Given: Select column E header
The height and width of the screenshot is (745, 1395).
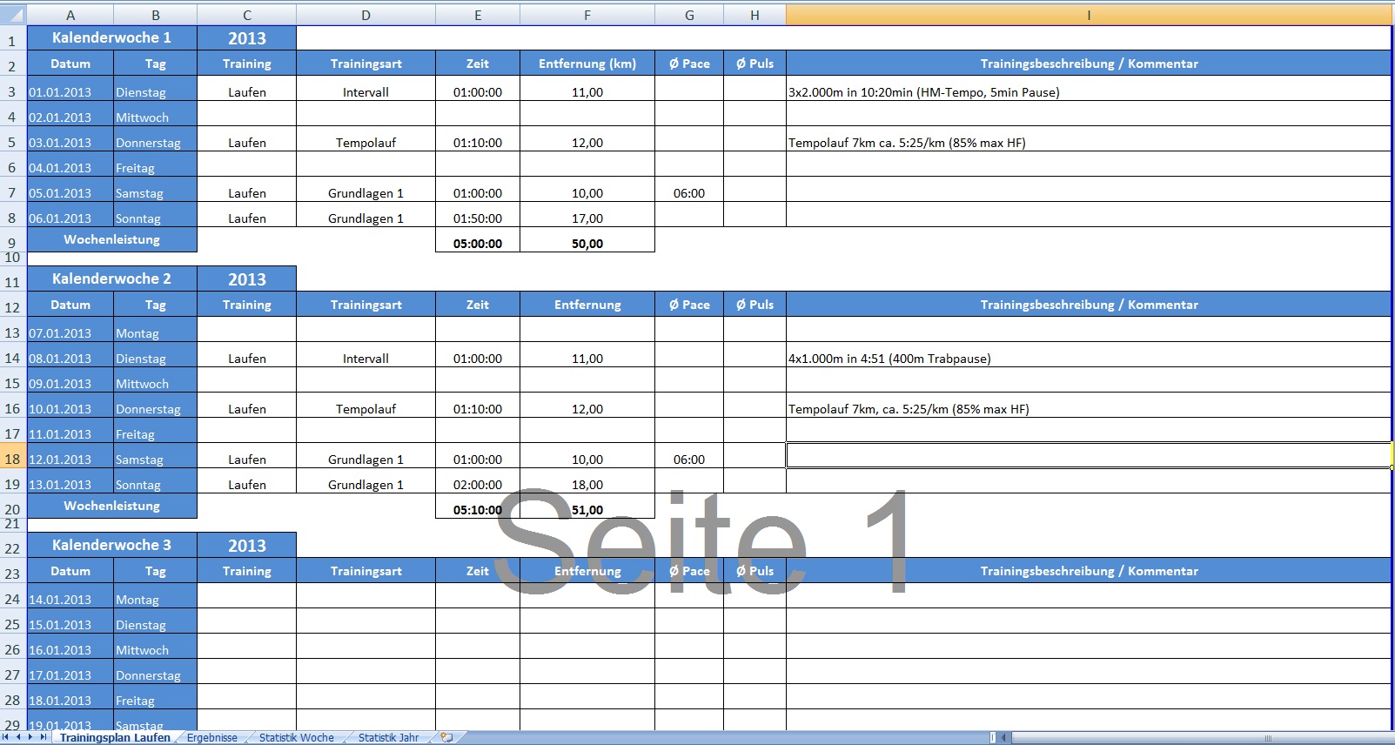Looking at the screenshot, I should tap(477, 15).
